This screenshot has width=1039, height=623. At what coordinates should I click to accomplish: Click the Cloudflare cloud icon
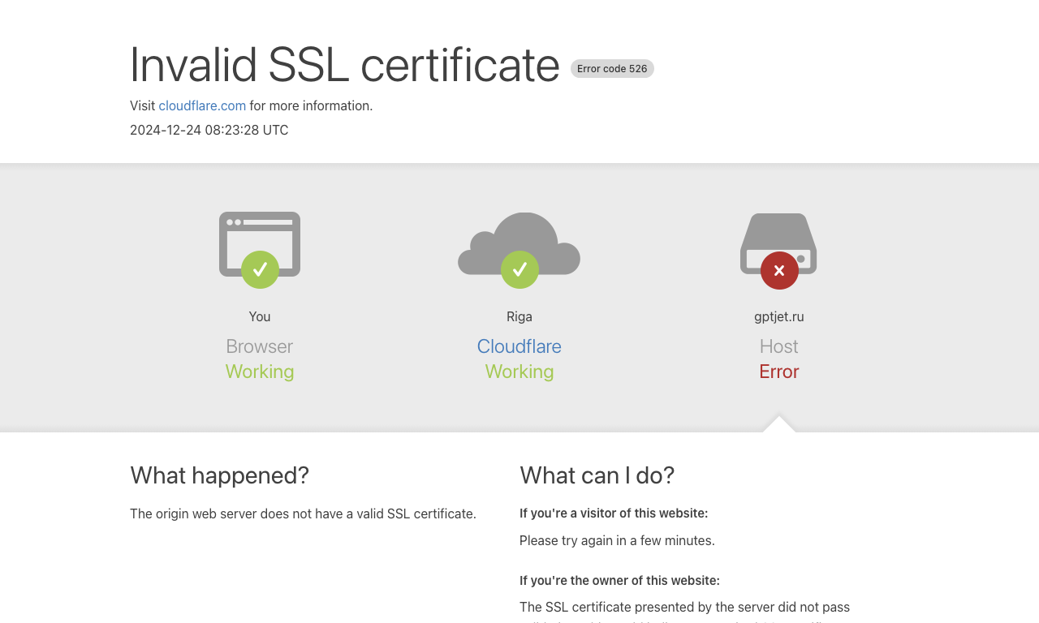(x=519, y=243)
